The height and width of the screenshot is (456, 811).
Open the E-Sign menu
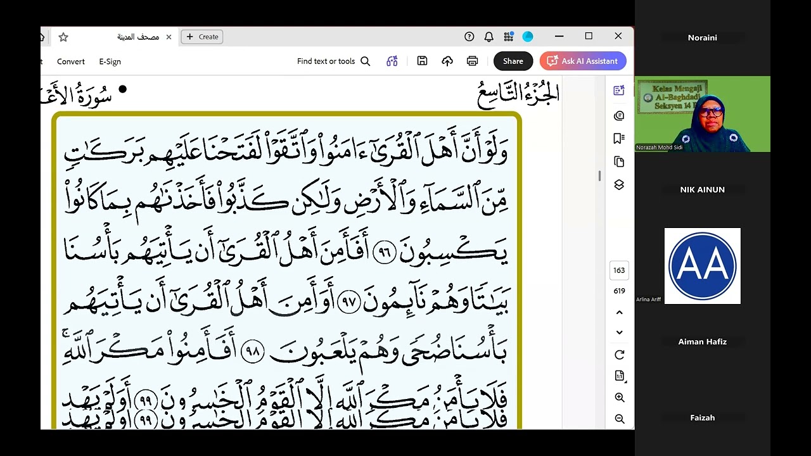[x=110, y=61]
